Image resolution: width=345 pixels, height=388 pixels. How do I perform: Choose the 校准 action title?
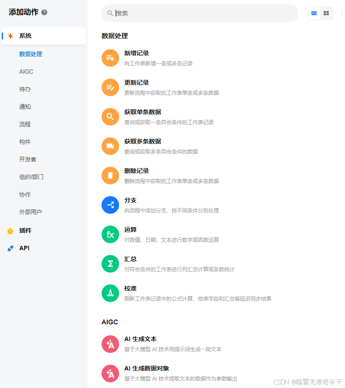click(x=130, y=288)
